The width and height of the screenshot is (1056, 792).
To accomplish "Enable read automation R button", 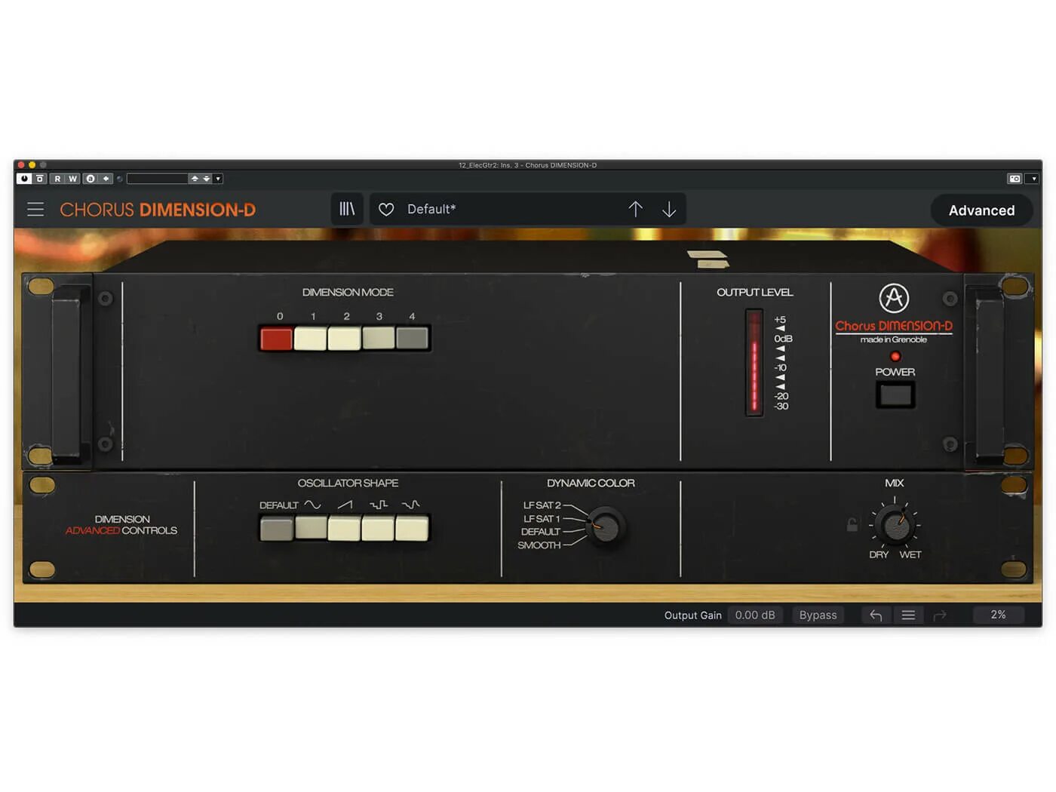I will click(x=57, y=179).
